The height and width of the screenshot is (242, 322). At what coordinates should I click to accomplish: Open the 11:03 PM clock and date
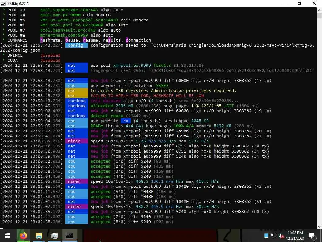295,236
